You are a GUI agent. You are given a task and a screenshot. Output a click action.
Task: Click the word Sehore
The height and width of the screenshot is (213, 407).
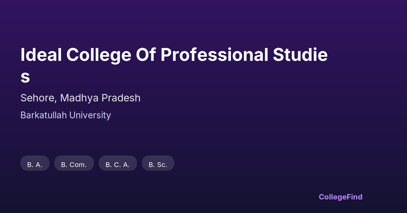tap(38, 98)
